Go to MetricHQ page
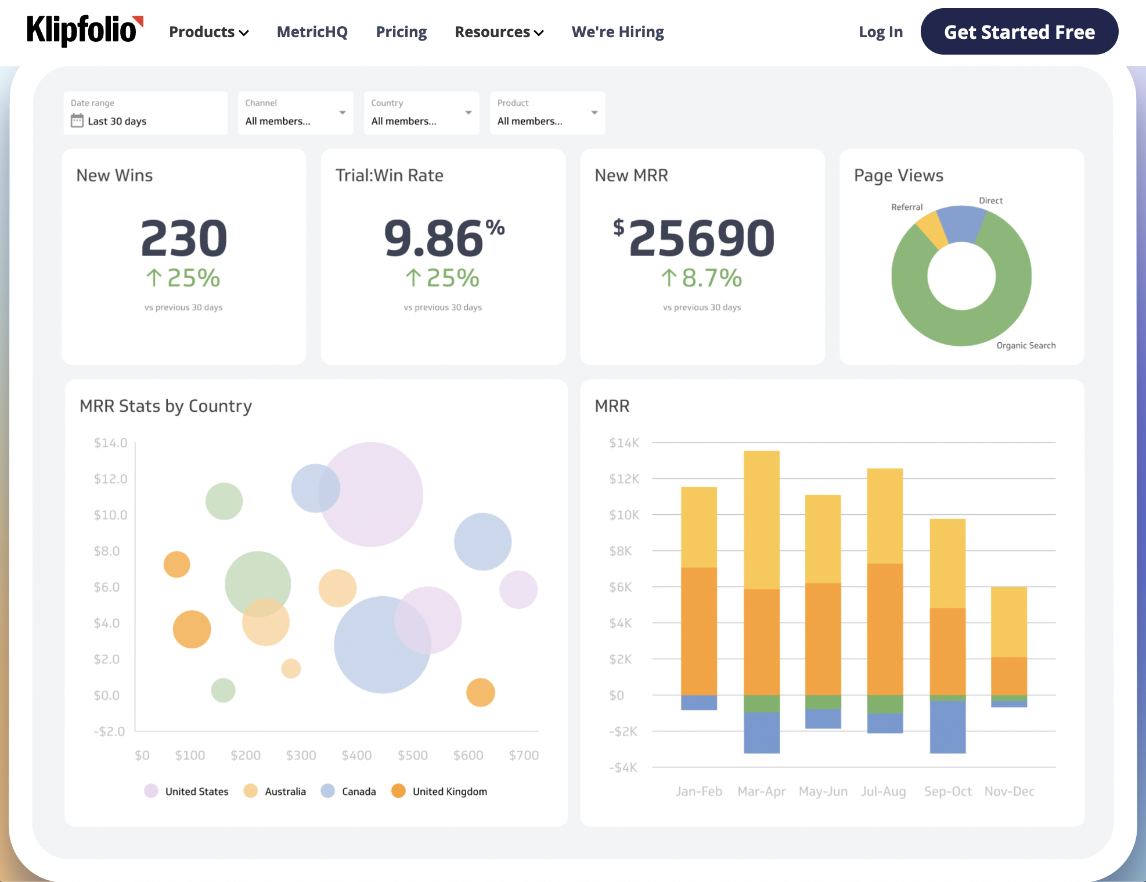 312,32
